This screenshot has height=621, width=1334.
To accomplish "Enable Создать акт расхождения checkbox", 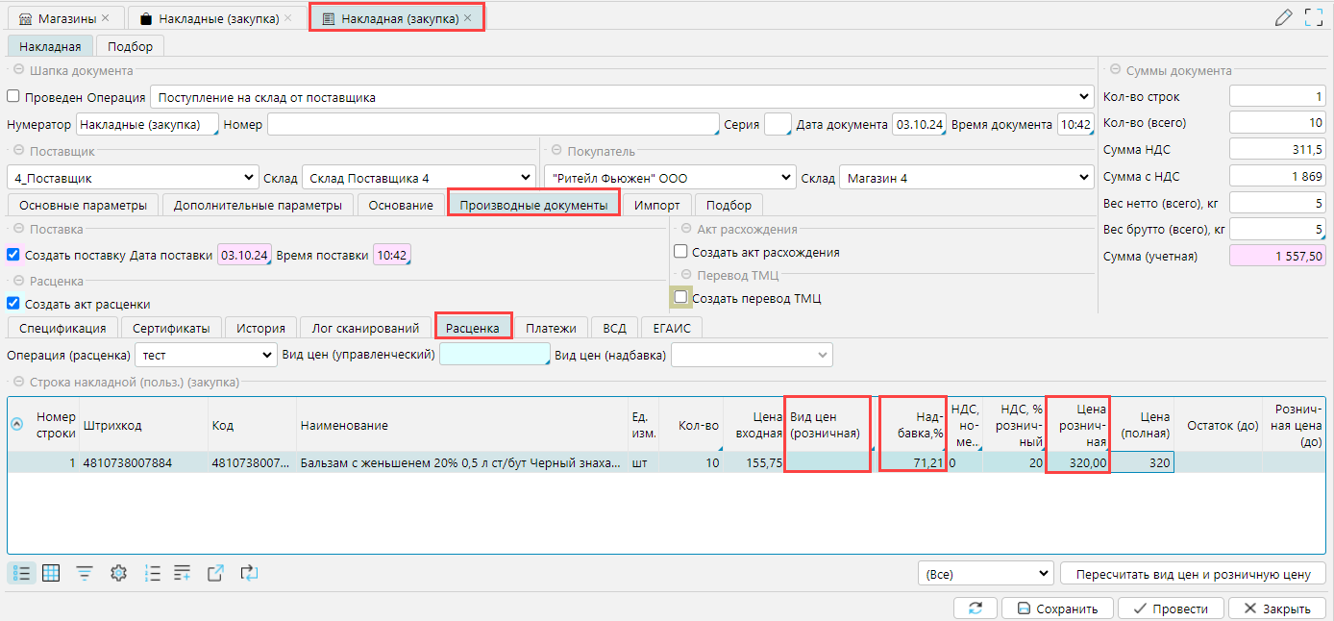I will coord(680,252).
